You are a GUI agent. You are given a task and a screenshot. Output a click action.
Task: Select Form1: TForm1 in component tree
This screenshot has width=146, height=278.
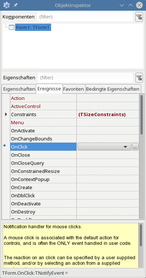(33, 28)
